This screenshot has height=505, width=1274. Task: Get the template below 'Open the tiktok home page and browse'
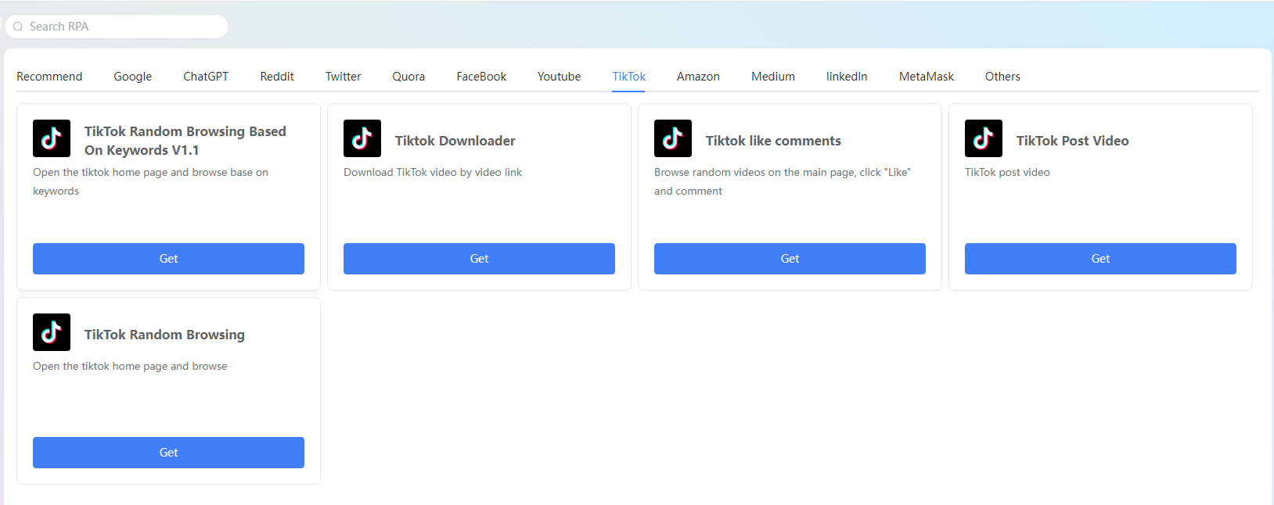click(168, 453)
